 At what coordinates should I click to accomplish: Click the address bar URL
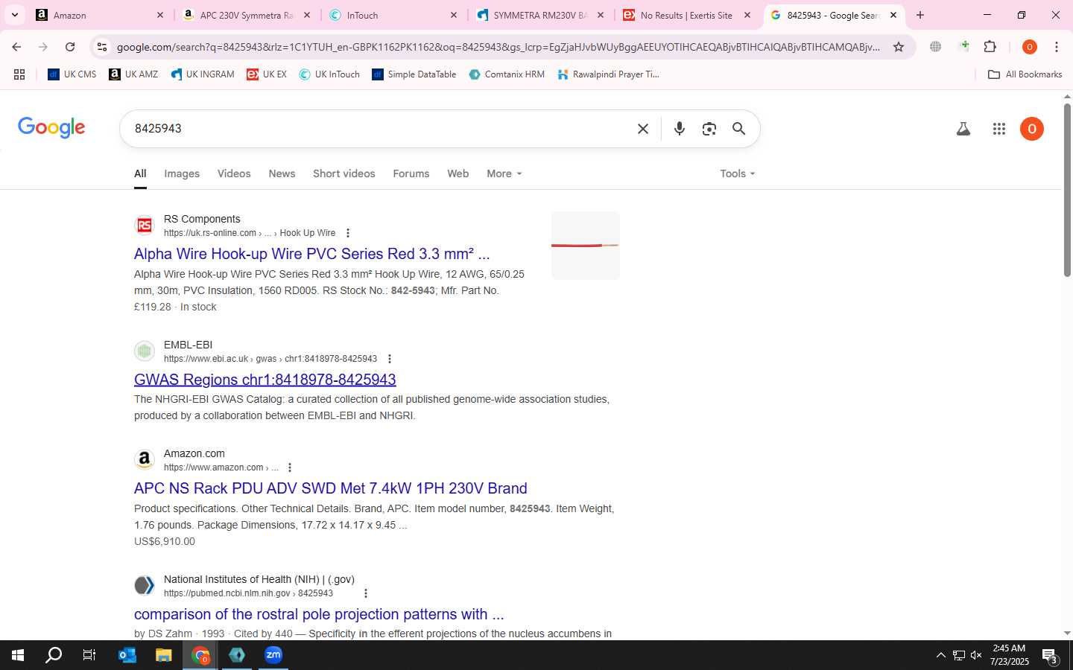[498, 47]
